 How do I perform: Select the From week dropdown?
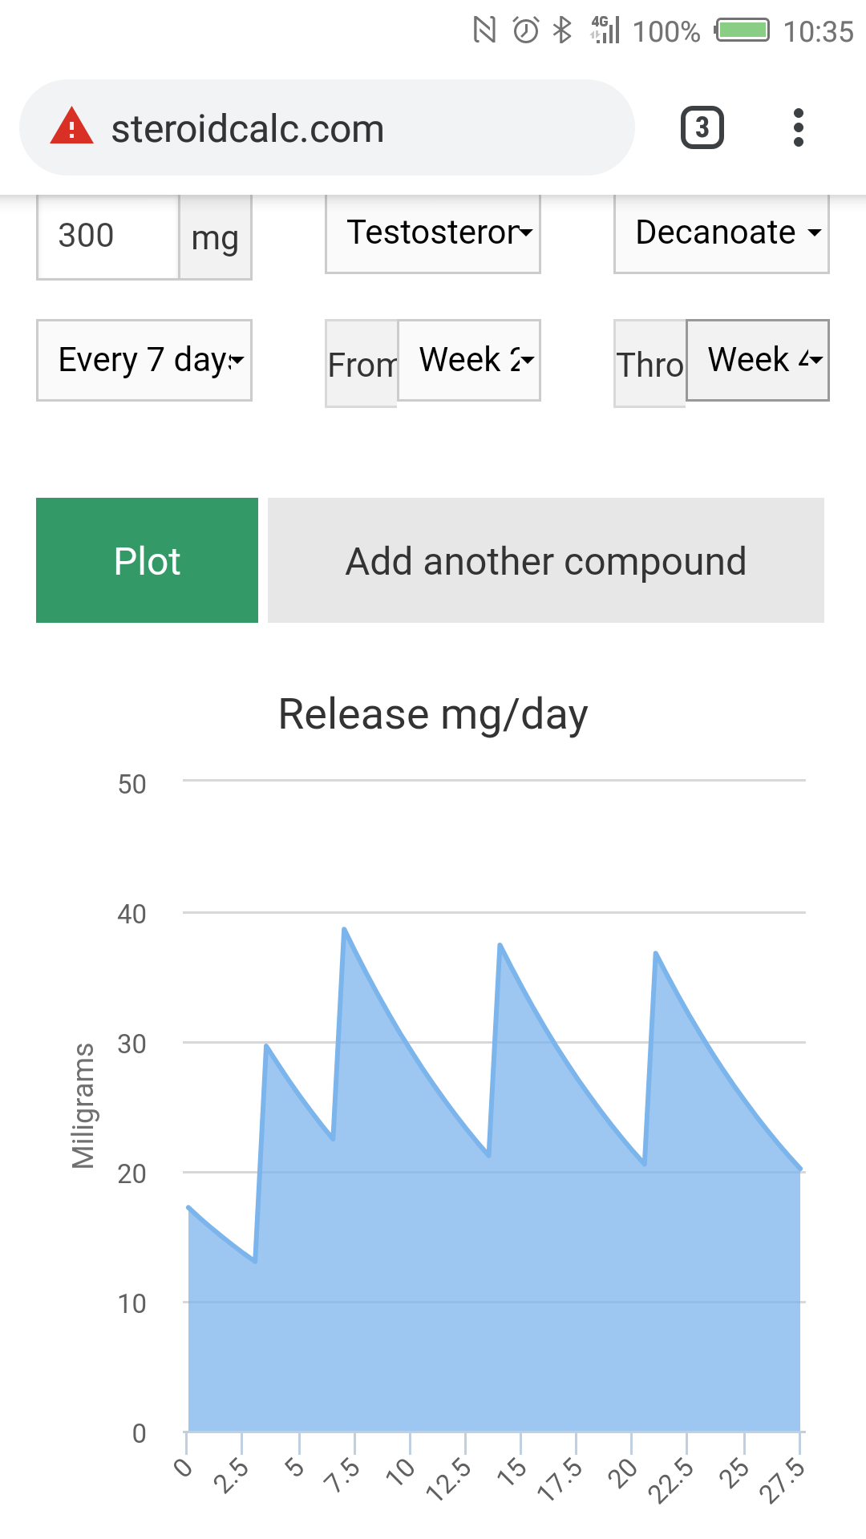469,360
